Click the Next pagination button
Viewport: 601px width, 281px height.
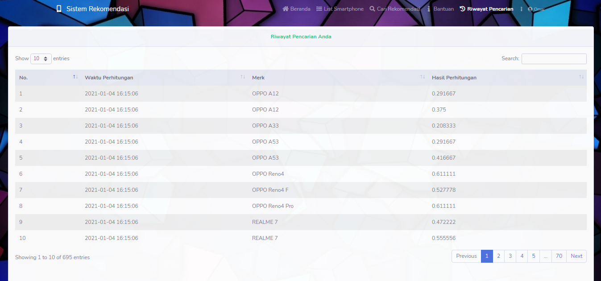576,256
